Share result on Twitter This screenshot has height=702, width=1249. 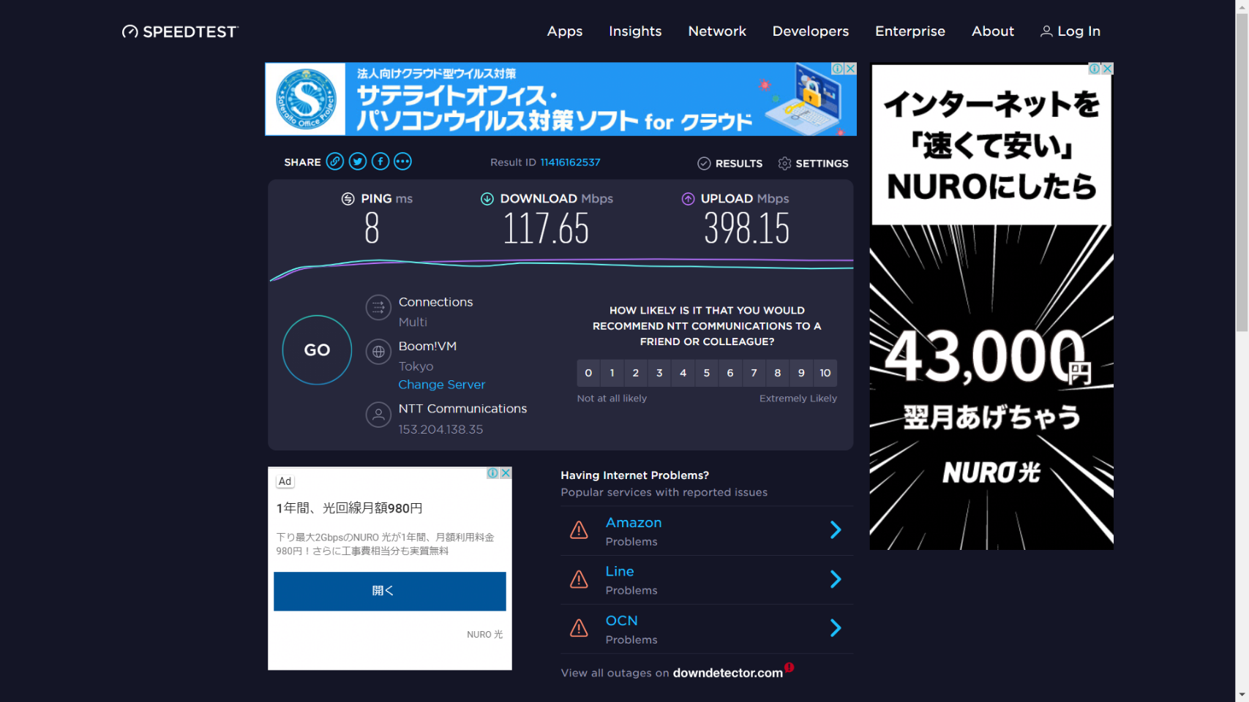358,162
